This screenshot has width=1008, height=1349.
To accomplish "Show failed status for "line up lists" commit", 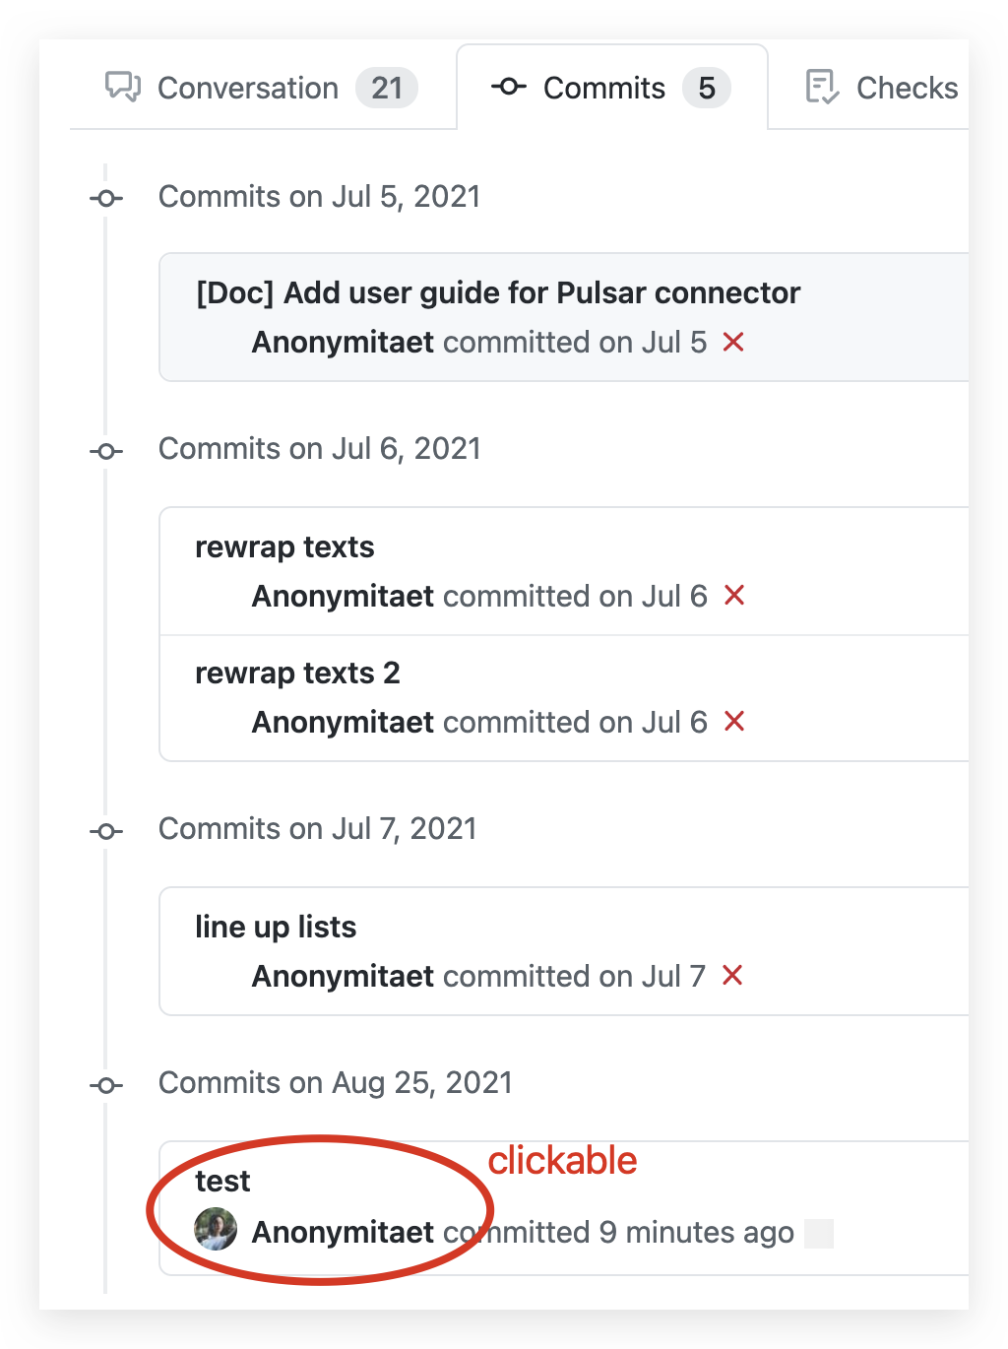I will (x=732, y=976).
